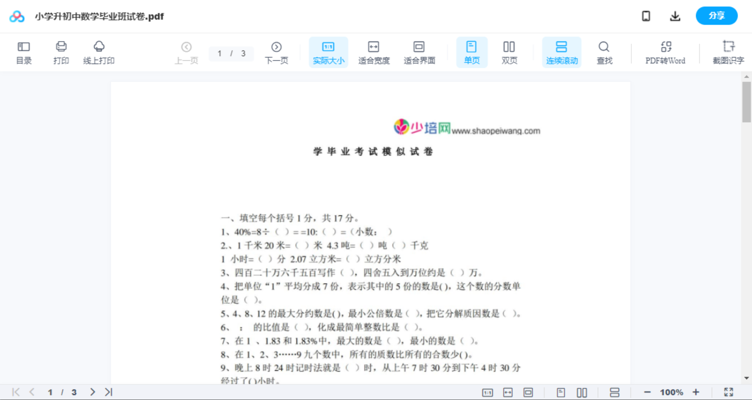Start PDF转Word conversion

click(x=665, y=52)
